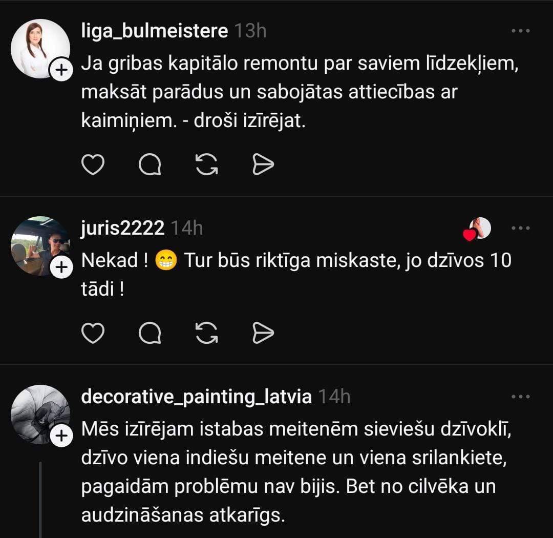553x538 pixels.
Task: View liga_bulmeistere's profile picture
Action: [39, 48]
